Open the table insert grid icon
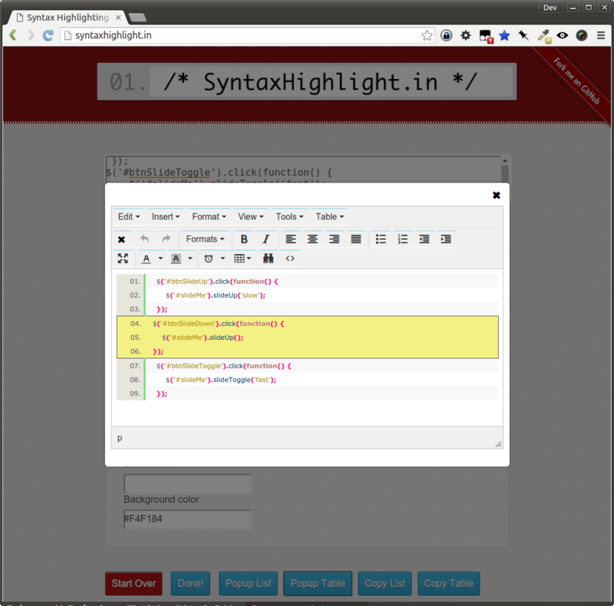 coord(243,259)
